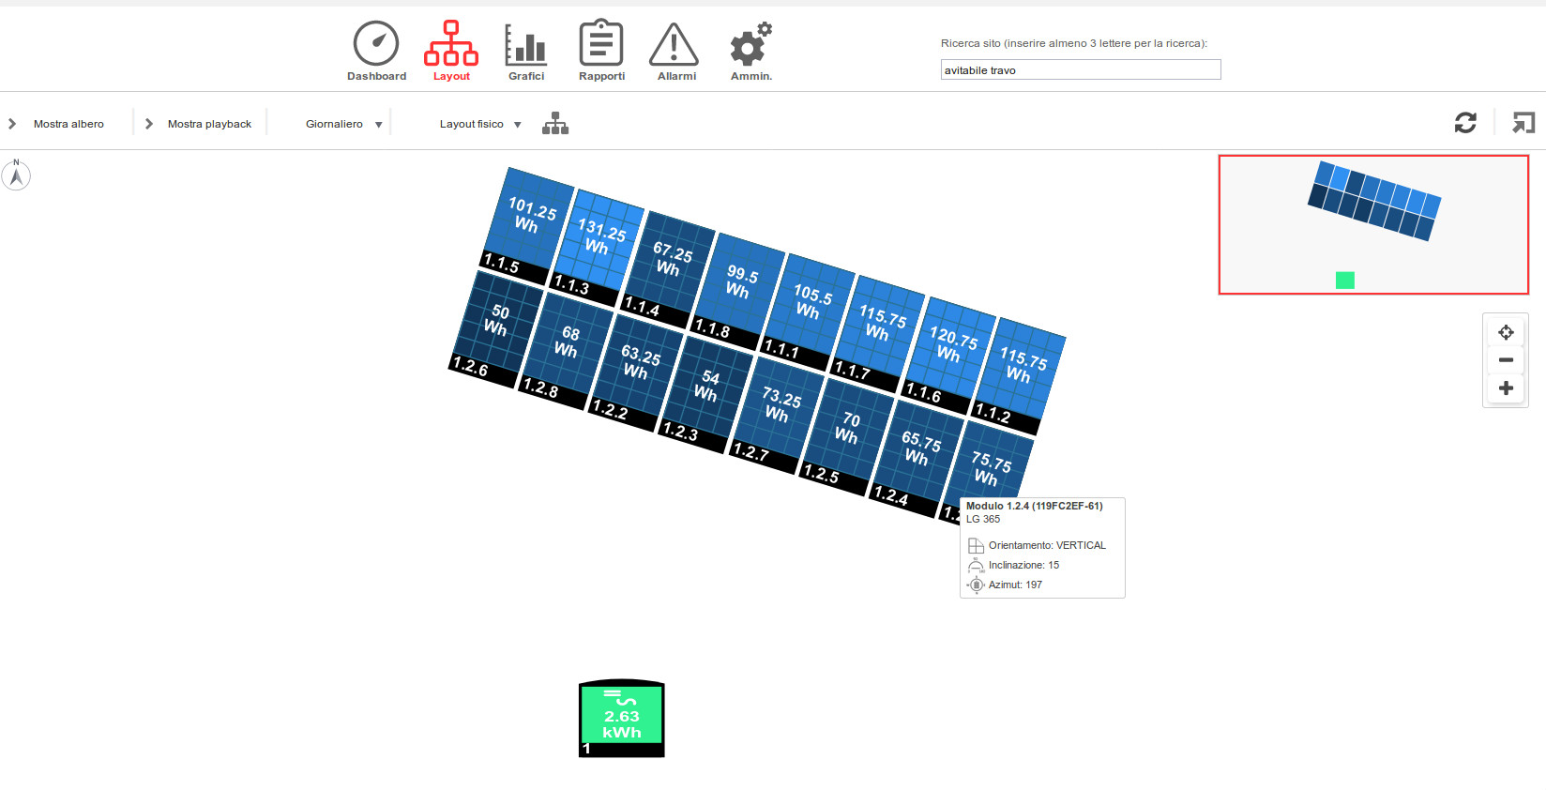1546x790 pixels.
Task: Click the hierarchy tree icon in toolbar
Action: click(555, 124)
